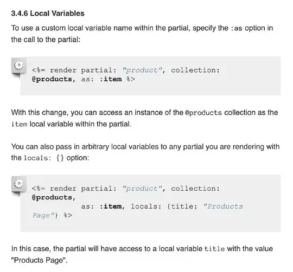The height and width of the screenshot is (272, 293).
Task: Click 'locals:' keyword in second code block
Action: point(146,206)
